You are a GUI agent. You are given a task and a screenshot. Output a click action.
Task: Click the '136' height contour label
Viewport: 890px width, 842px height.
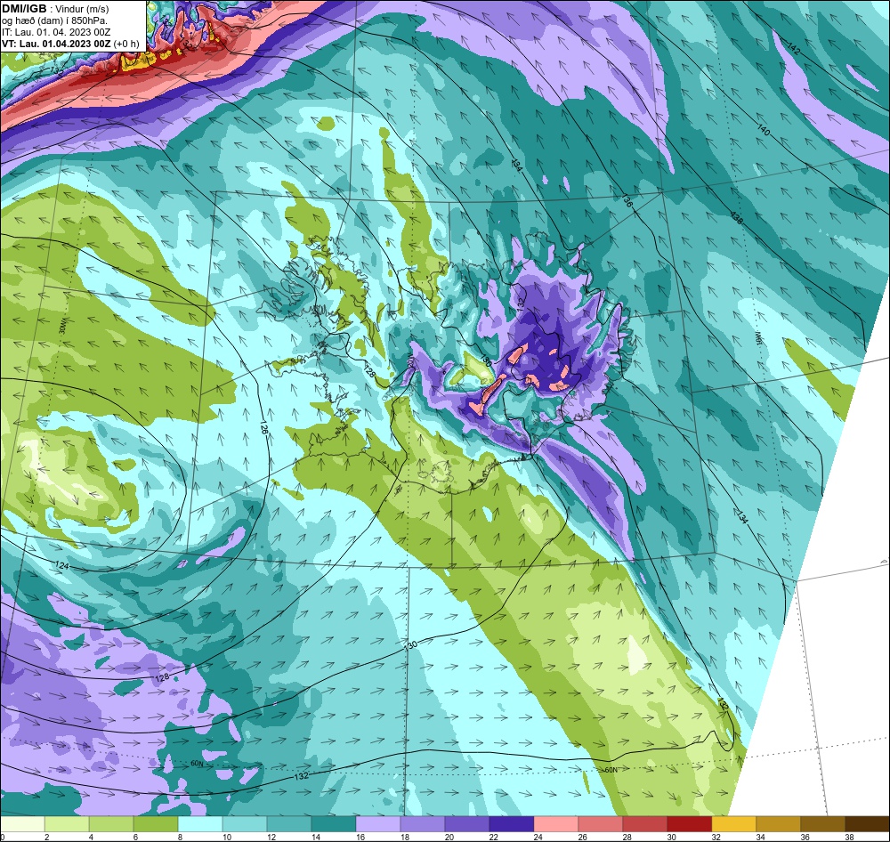627,200
